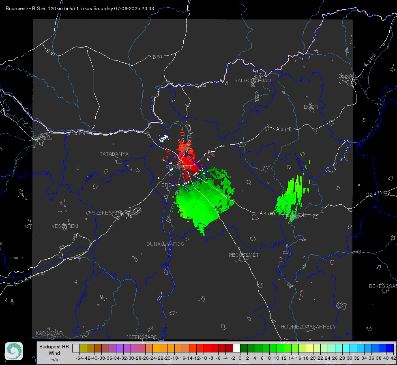Click the EGER city label
This screenshot has width=397, height=365.
click(x=311, y=107)
